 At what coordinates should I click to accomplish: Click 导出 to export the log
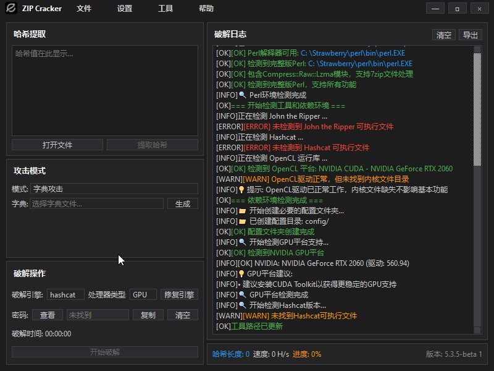pyautogui.click(x=470, y=35)
